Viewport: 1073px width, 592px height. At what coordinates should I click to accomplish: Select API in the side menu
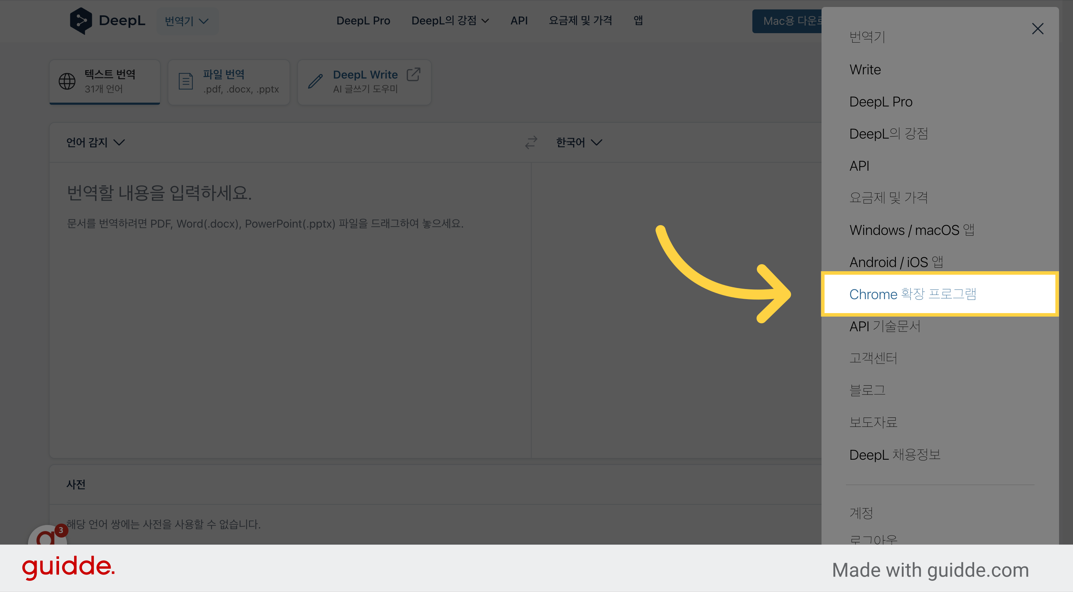point(859,166)
